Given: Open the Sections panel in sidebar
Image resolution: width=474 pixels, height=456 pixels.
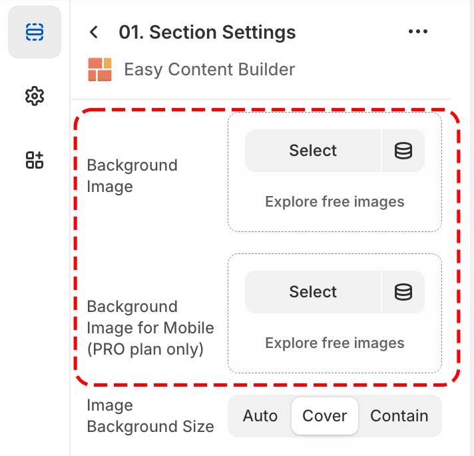Looking at the screenshot, I should (x=34, y=32).
